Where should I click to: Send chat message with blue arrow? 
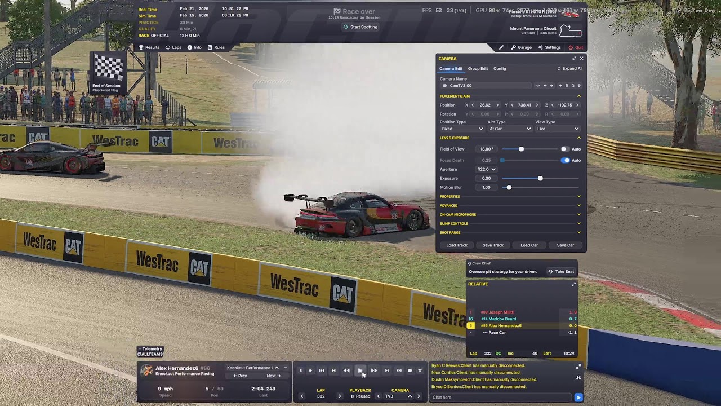pos(578,398)
